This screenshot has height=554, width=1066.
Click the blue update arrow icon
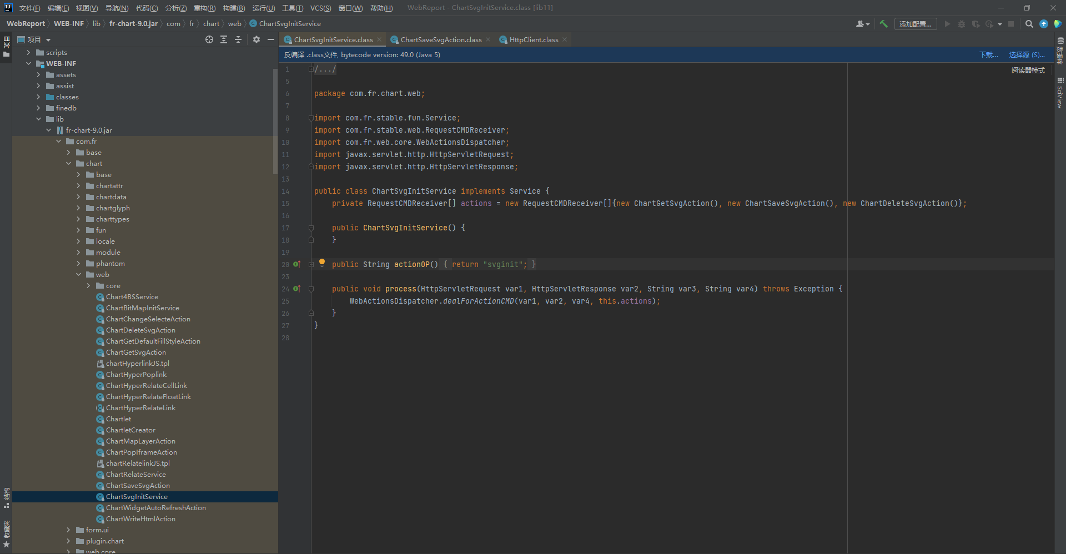click(1044, 24)
